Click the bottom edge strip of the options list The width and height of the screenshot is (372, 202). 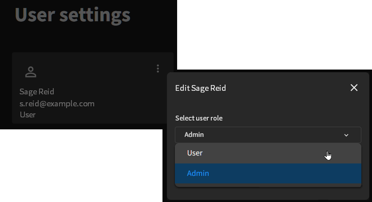[268, 185]
